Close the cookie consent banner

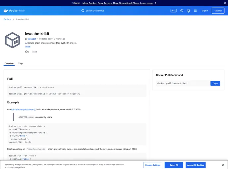[223, 165]
